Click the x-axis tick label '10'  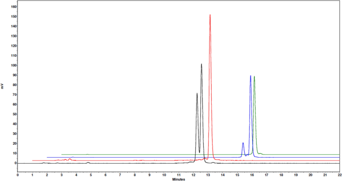pyautogui.click(x=164, y=175)
